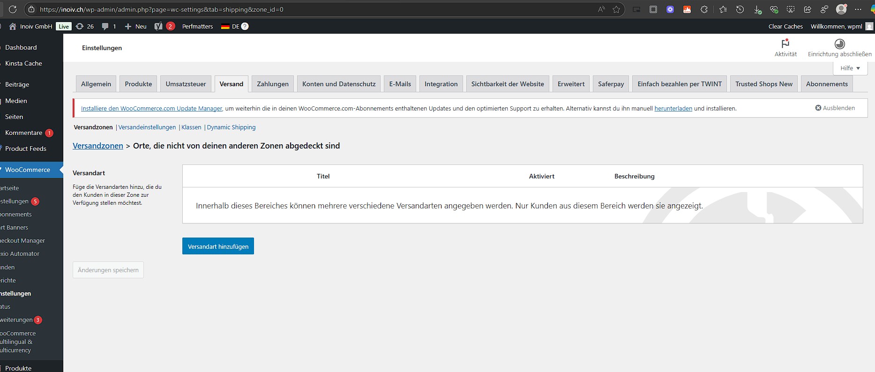Open the browser history clock icon
This screenshot has width=875, height=372.
click(x=740, y=9)
